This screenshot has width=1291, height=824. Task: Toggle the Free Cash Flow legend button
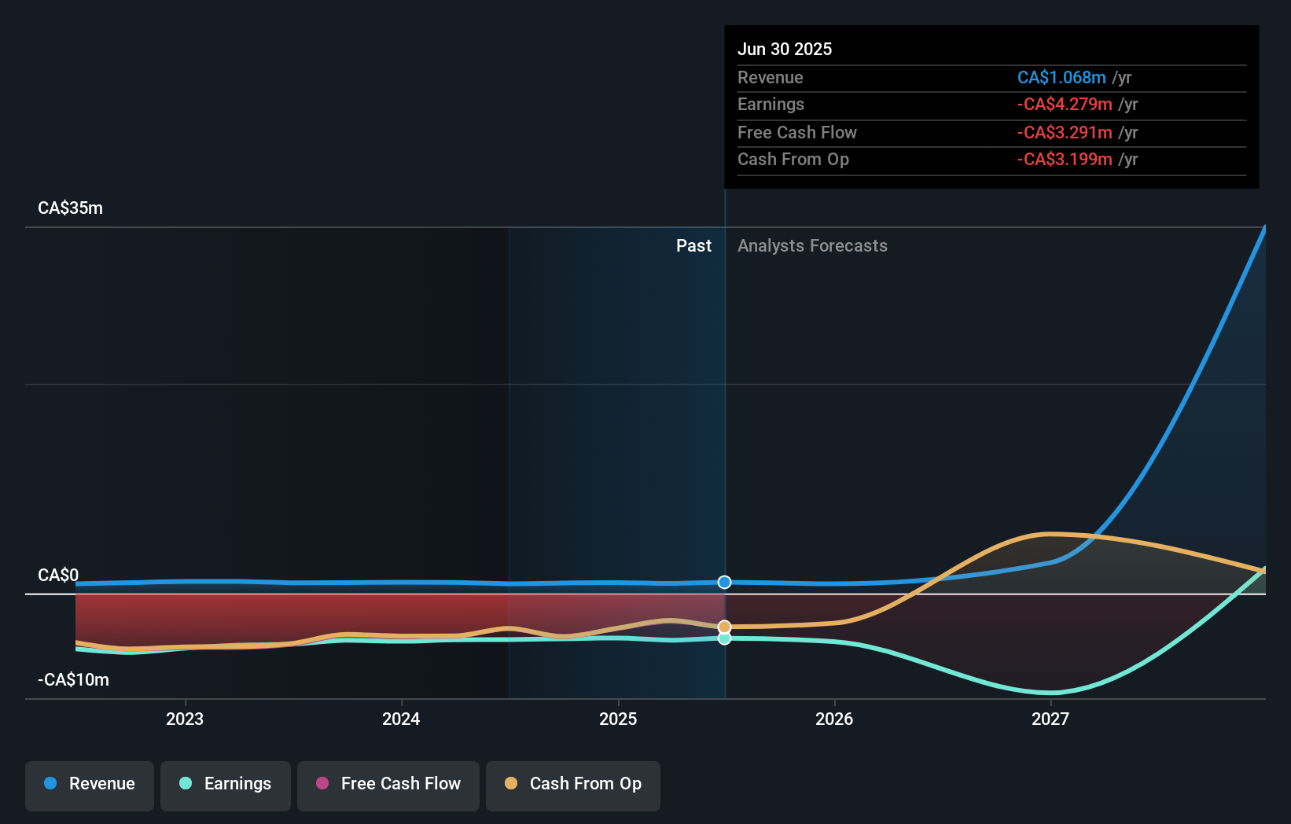click(388, 785)
